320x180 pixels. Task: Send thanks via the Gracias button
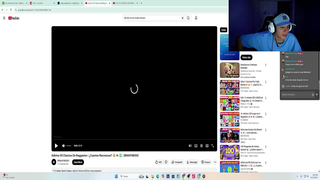pyautogui.click(x=206, y=162)
